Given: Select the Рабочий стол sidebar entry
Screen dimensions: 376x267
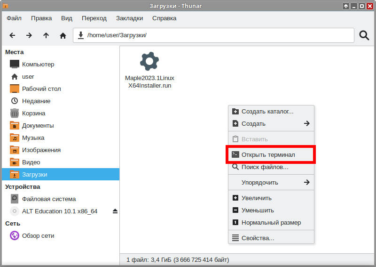Looking at the screenshot, I should point(61,89).
